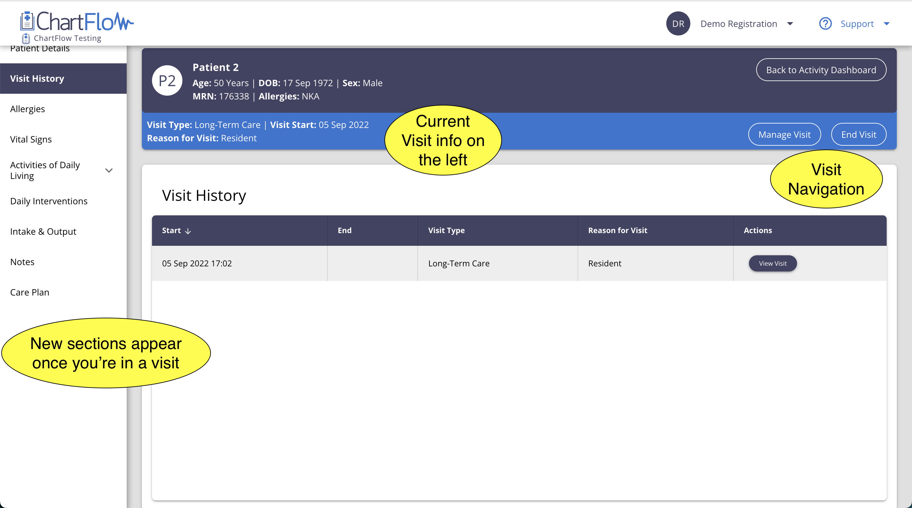Click the P2 patient avatar
The image size is (912, 508).
click(167, 81)
